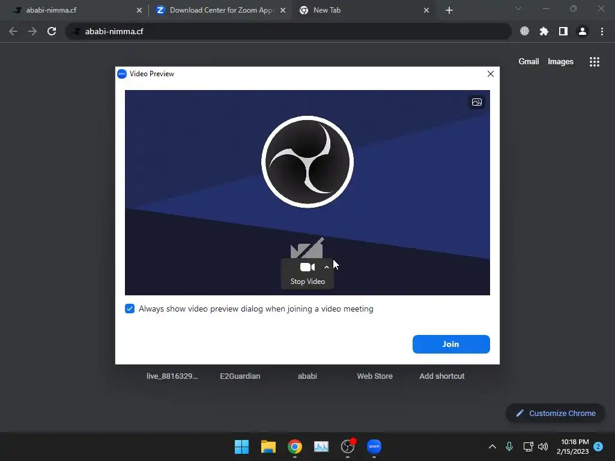The image size is (615, 461).
Task: Toggle Chrome side panel icon
Action: pyautogui.click(x=563, y=31)
